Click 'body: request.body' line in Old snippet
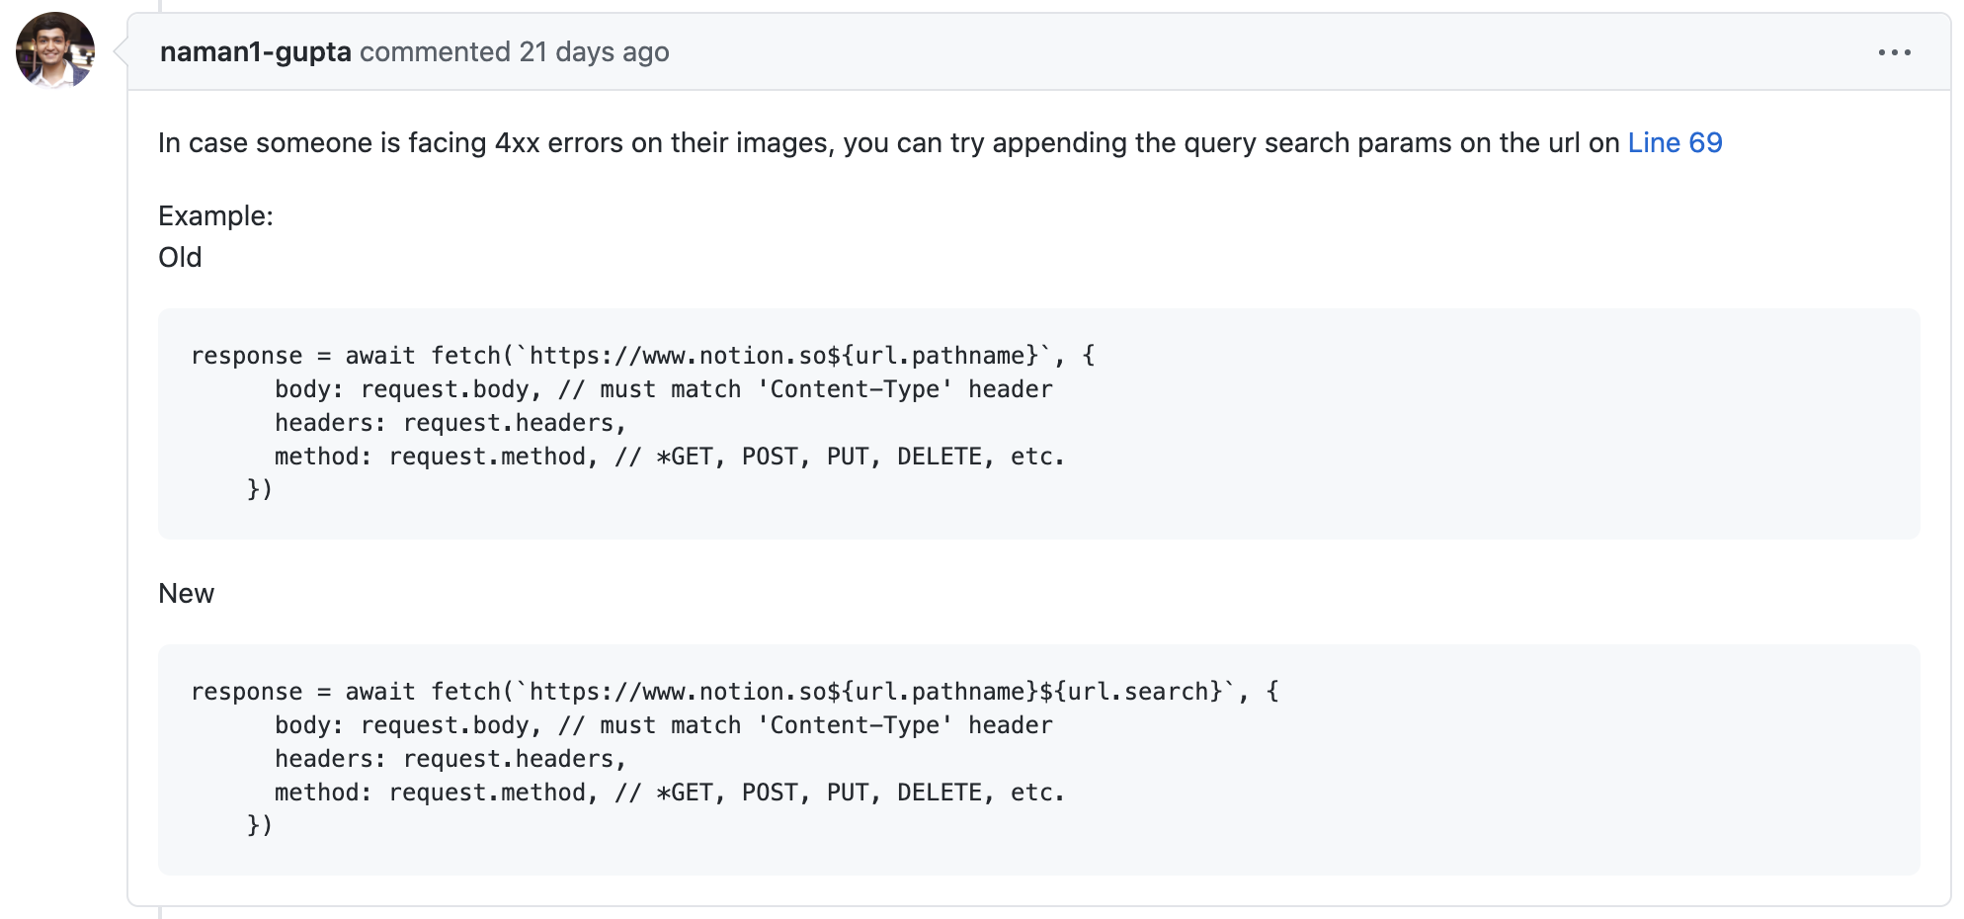 [x=664, y=389]
